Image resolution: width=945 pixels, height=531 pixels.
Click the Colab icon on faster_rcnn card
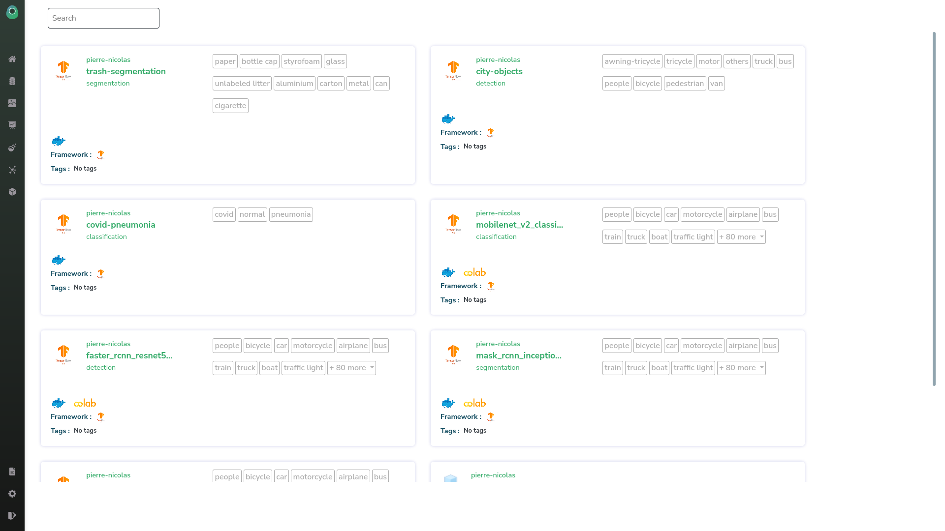(85, 403)
